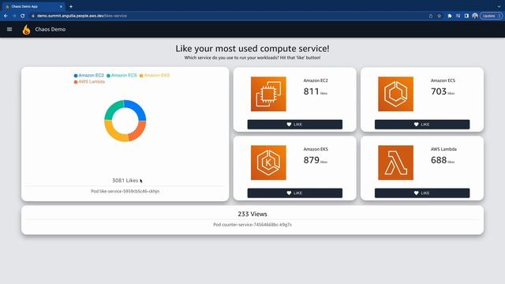Click the Amazon EC2 service icon

(x=268, y=94)
